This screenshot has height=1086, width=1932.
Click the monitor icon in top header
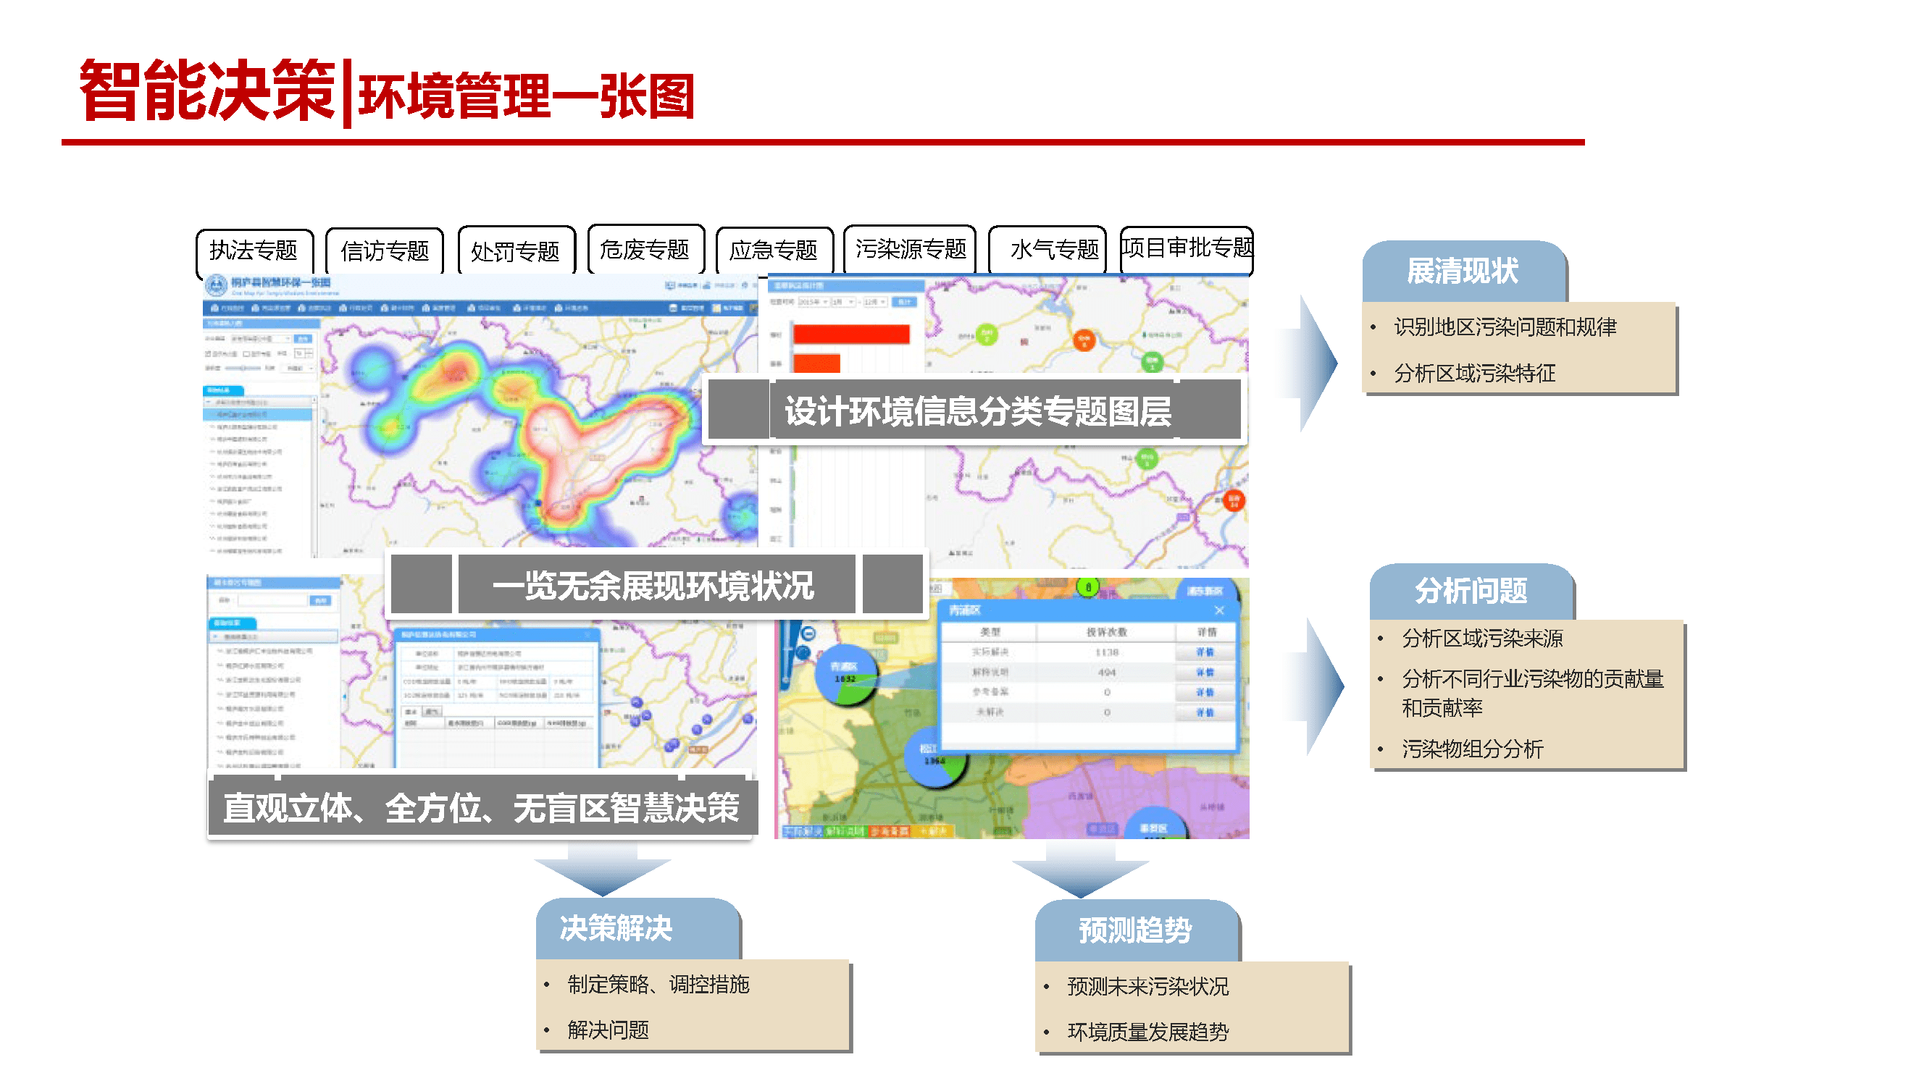(670, 285)
